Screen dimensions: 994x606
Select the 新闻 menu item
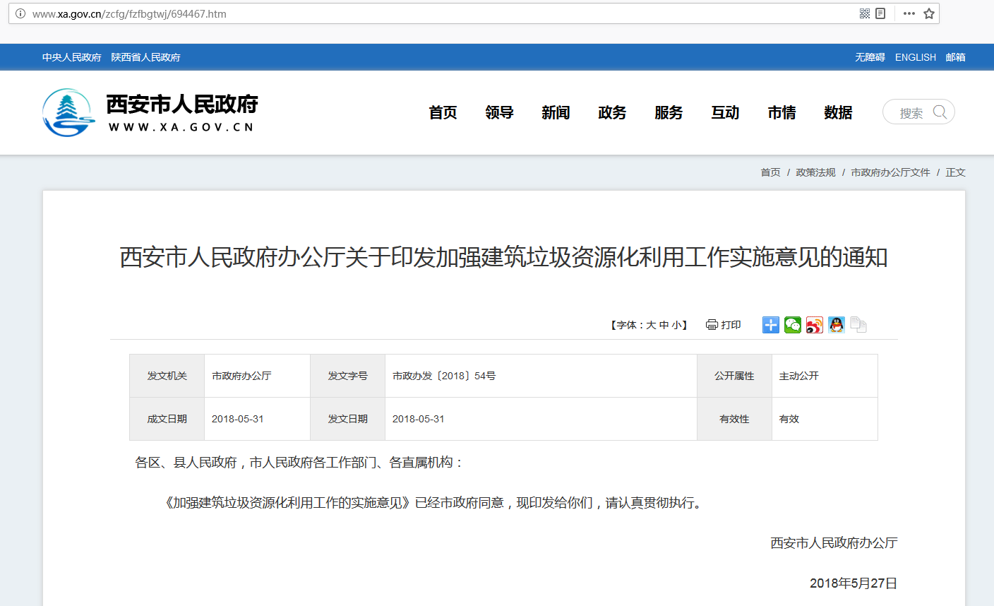point(556,112)
